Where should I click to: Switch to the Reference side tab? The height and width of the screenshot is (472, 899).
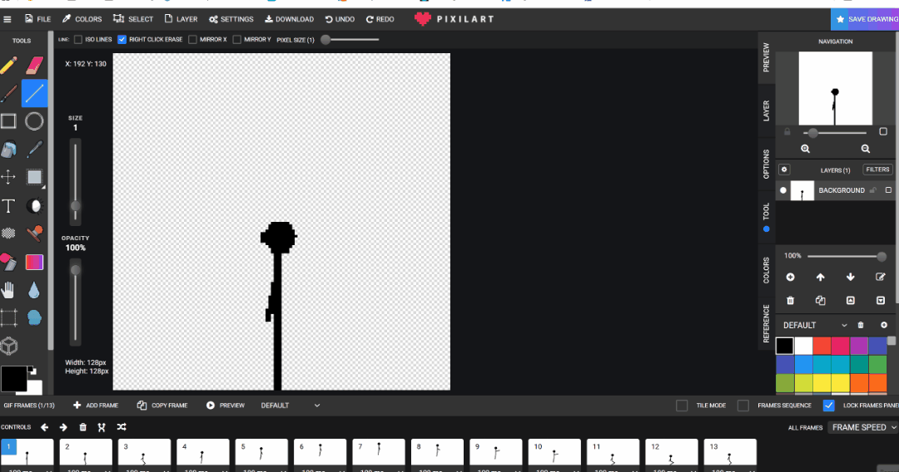766,324
